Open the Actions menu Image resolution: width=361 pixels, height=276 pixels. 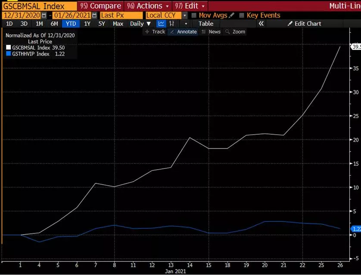[x=149, y=6]
